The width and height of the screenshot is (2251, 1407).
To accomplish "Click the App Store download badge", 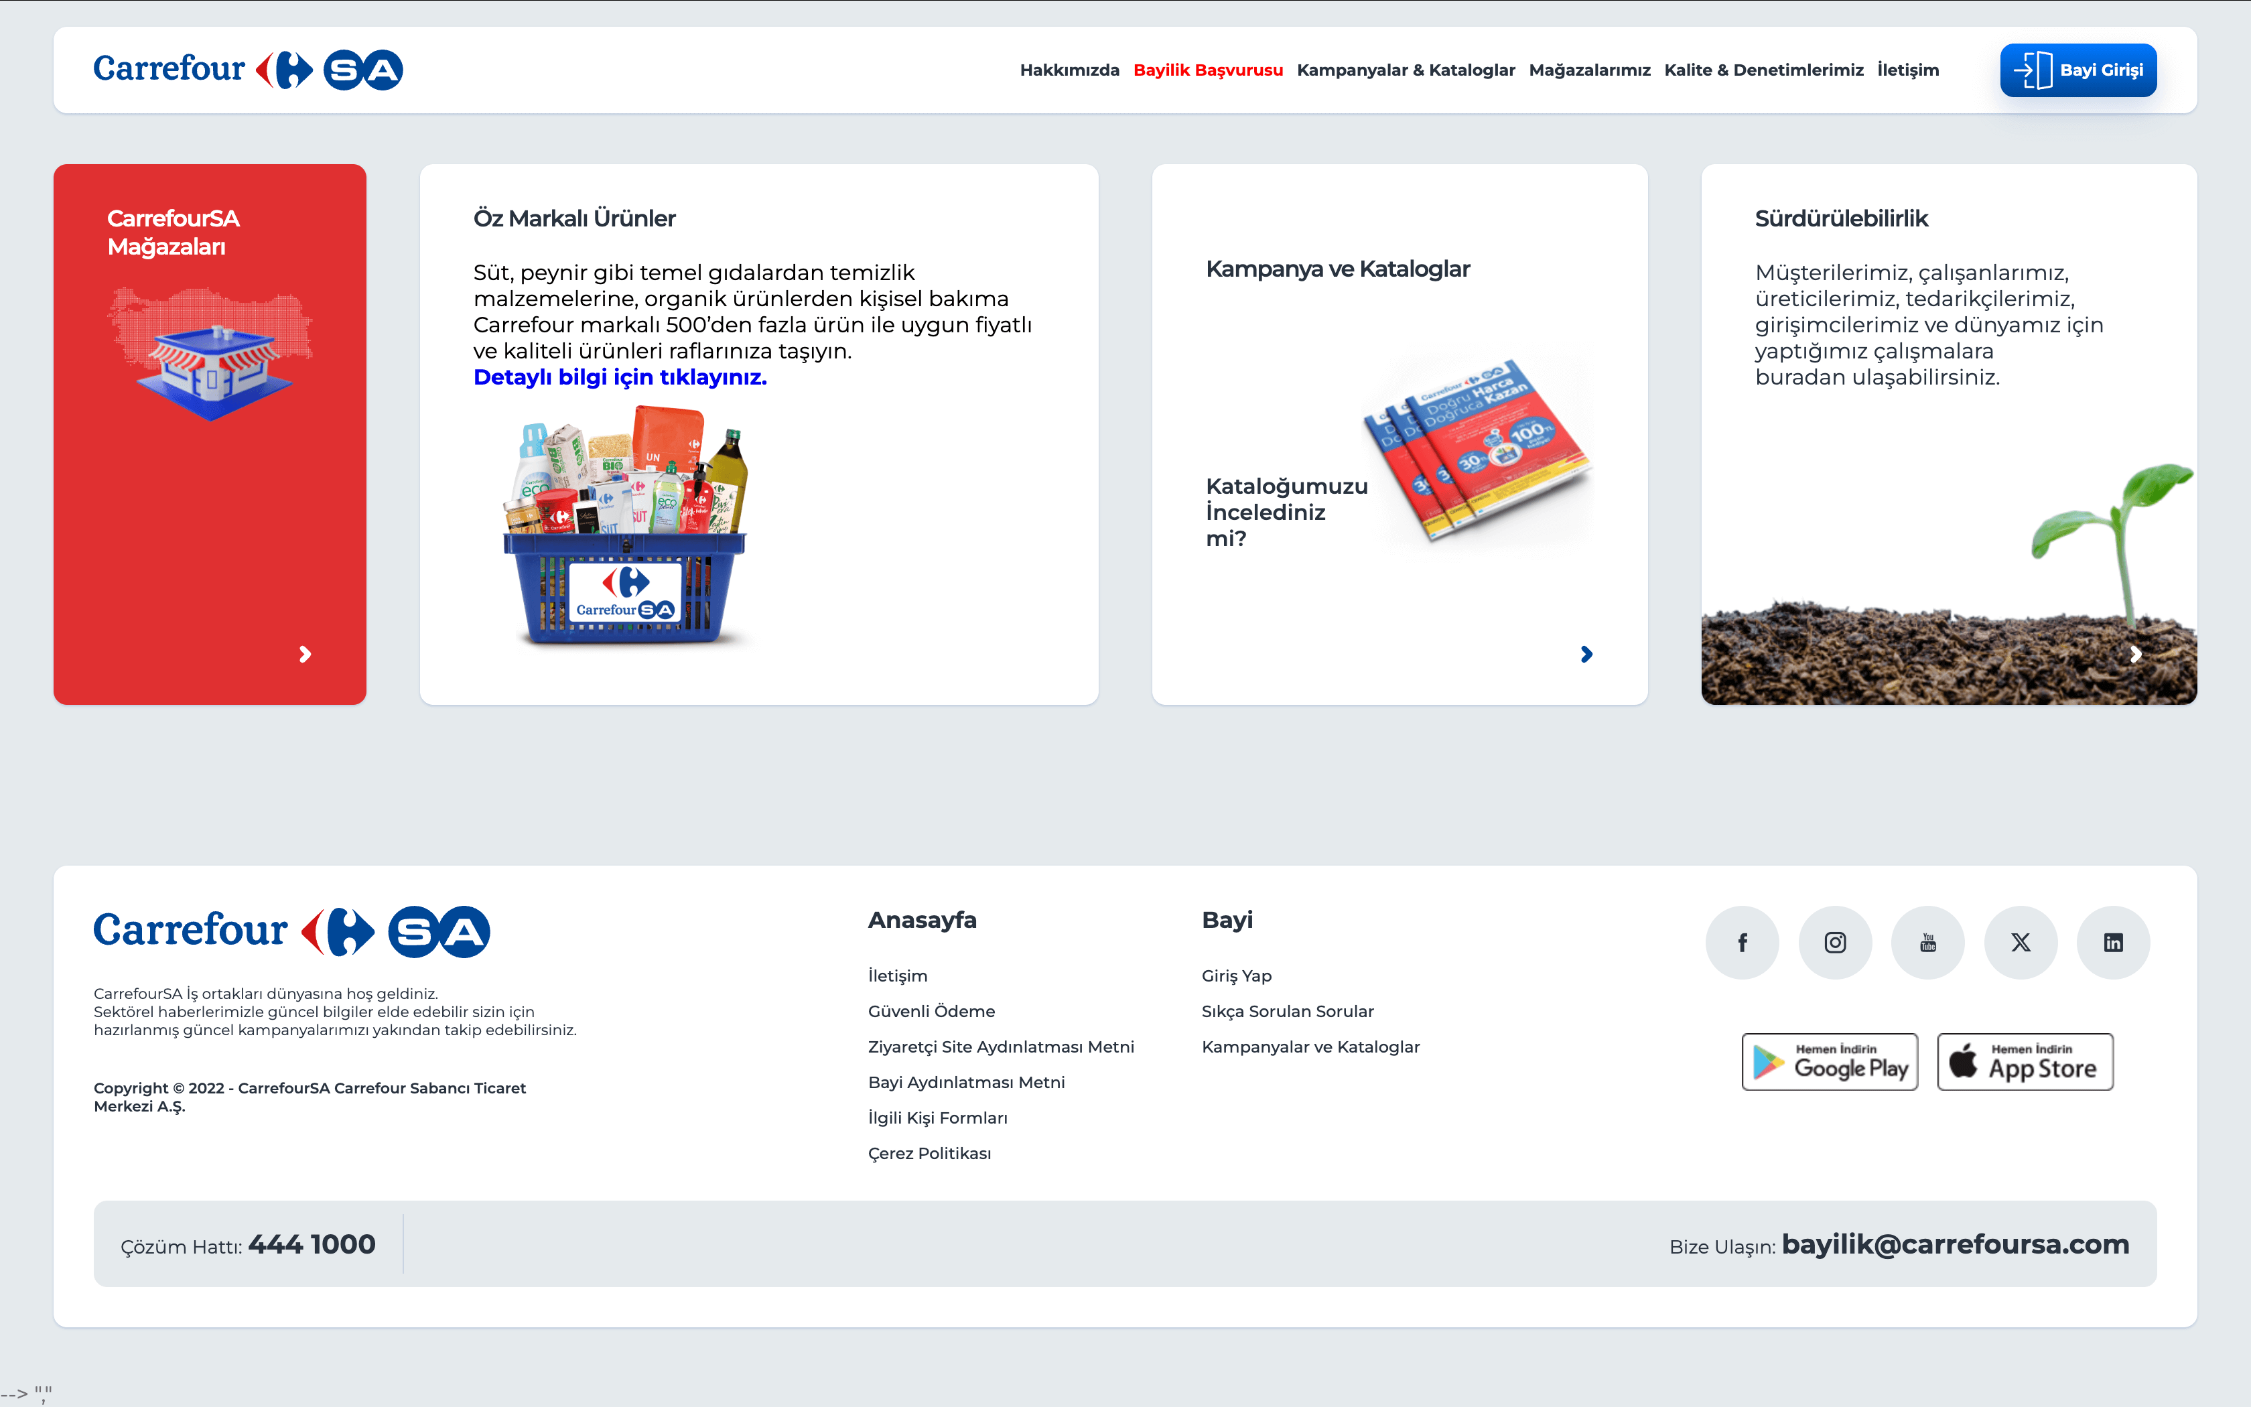I will [2025, 1062].
